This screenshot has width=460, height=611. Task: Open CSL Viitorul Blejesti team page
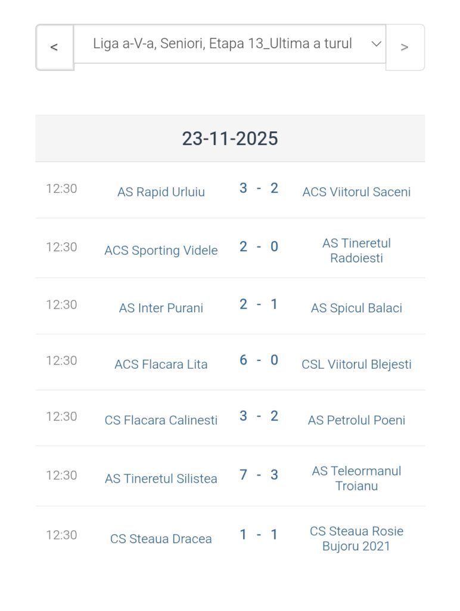[356, 364]
